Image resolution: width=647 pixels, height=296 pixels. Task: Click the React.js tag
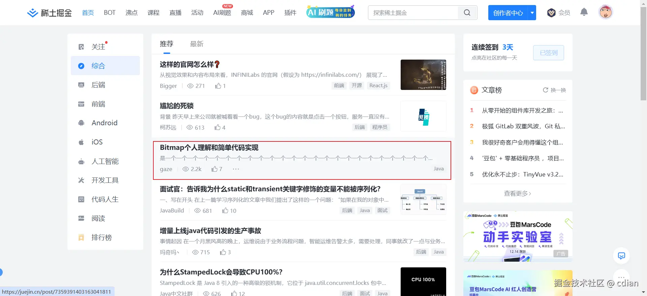[378, 86]
